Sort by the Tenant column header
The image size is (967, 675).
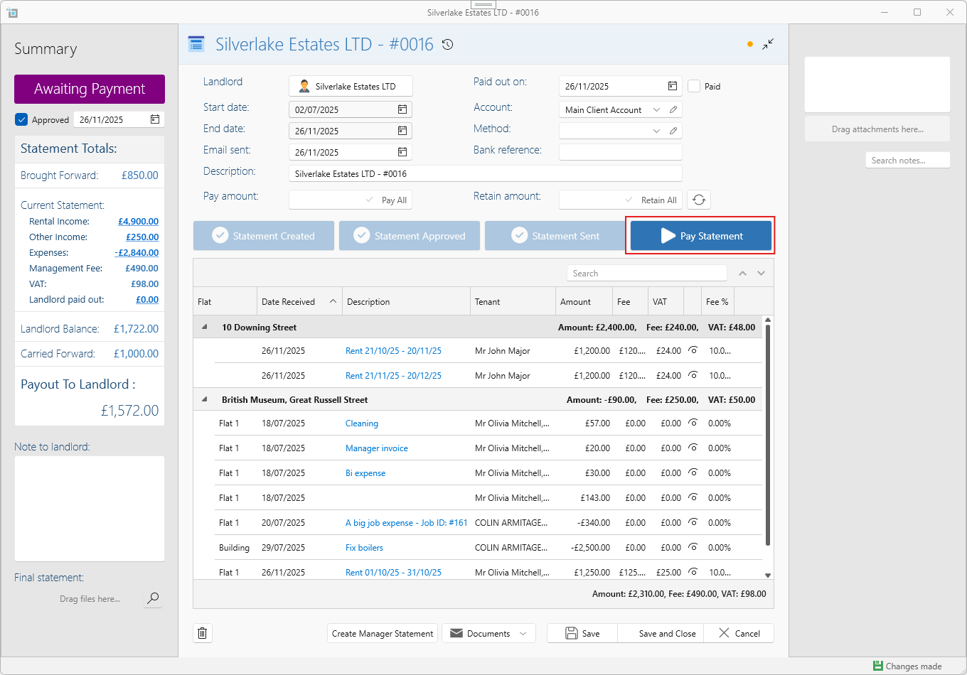513,301
